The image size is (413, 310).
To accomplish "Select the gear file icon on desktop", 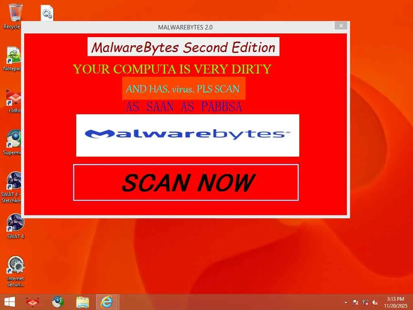I will click(47, 13).
